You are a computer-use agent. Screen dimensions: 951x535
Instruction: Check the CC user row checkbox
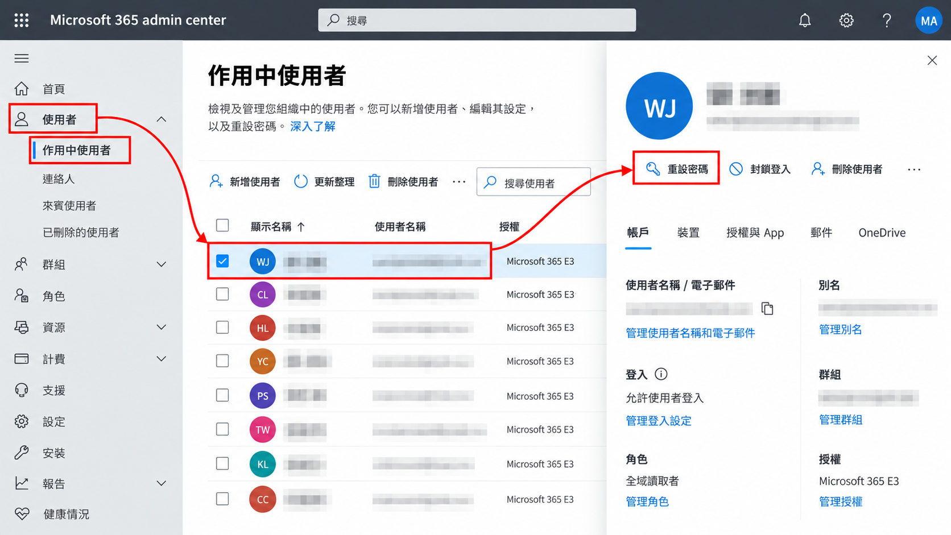[x=222, y=499]
